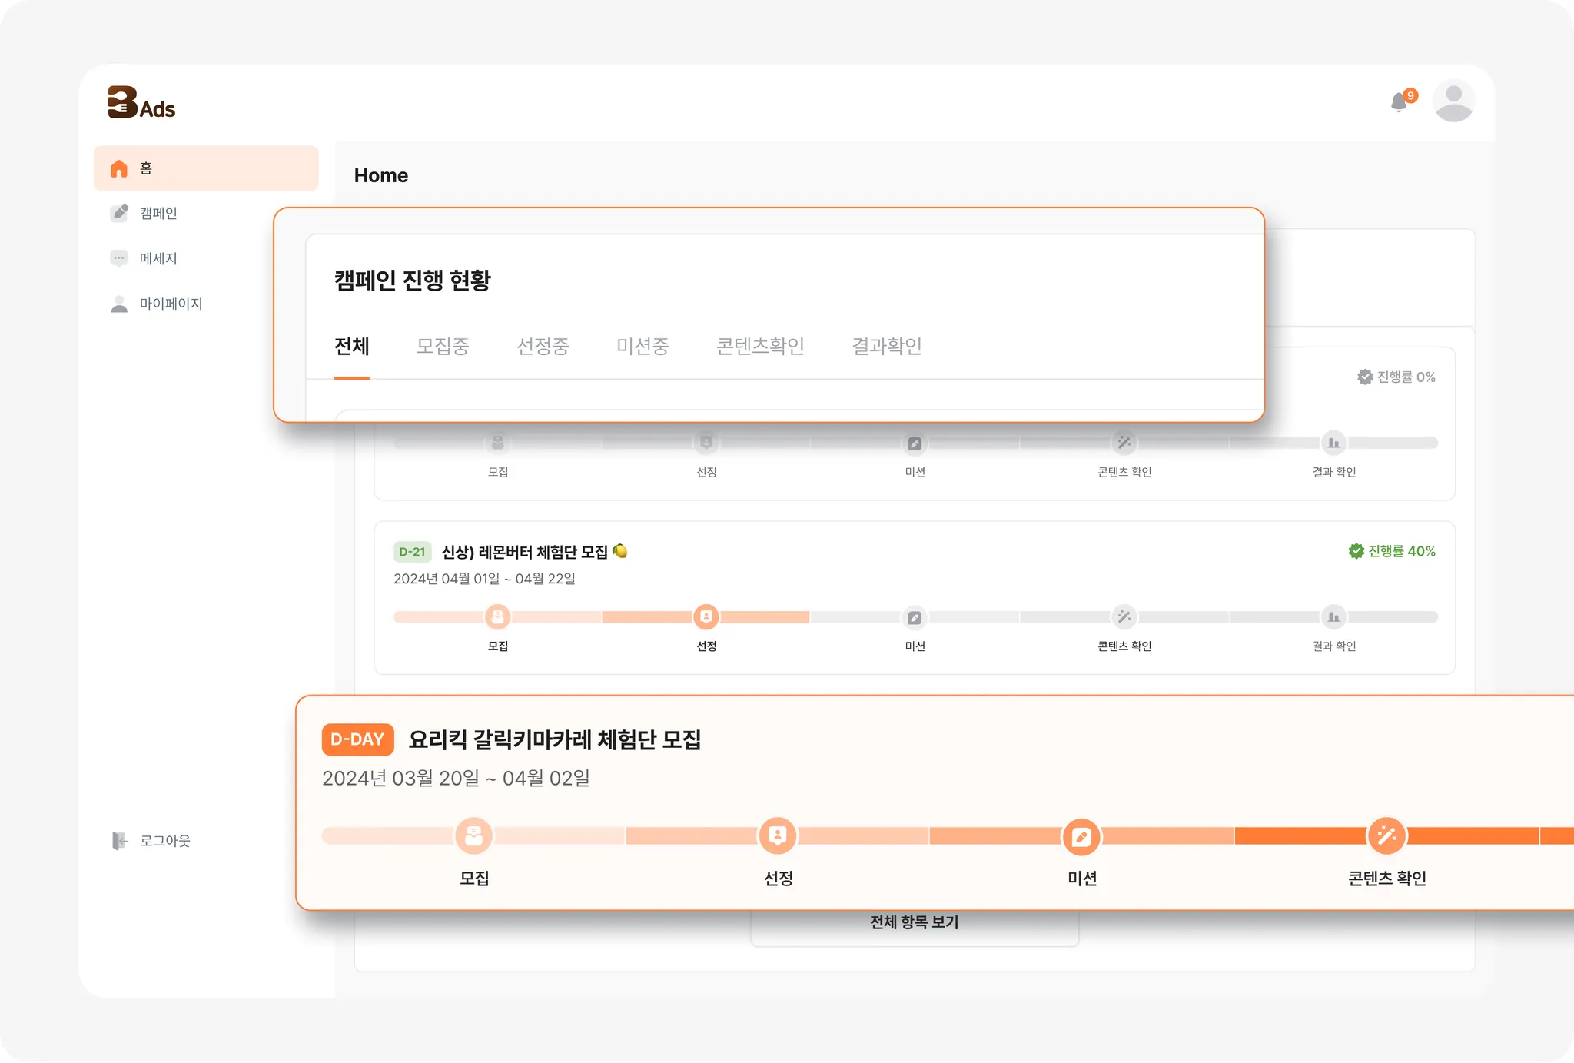Open the 신상) 레몬버터 체험단 모집 campaign title
The image size is (1574, 1063).
[525, 552]
